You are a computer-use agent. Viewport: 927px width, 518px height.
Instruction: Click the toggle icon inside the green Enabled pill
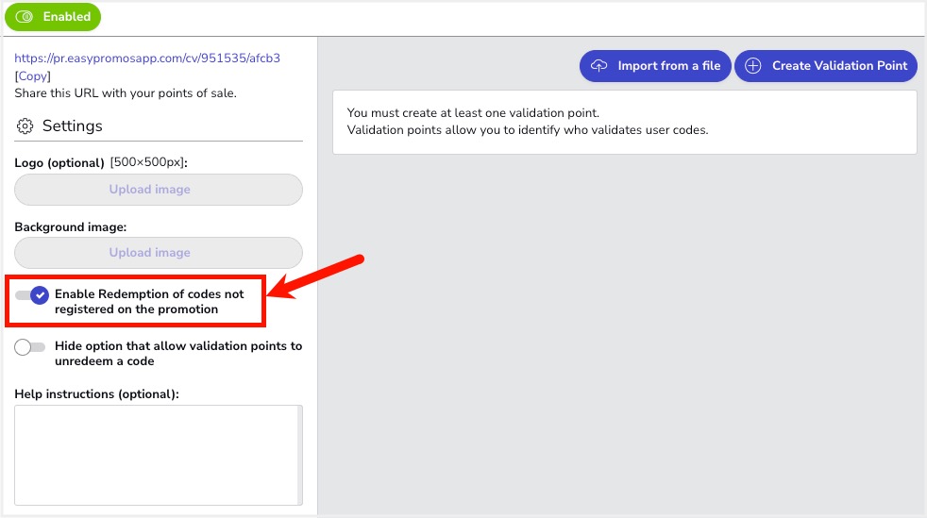pyautogui.click(x=25, y=17)
